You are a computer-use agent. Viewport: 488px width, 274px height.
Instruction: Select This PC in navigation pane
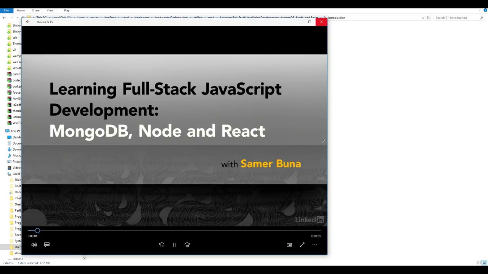(x=13, y=131)
